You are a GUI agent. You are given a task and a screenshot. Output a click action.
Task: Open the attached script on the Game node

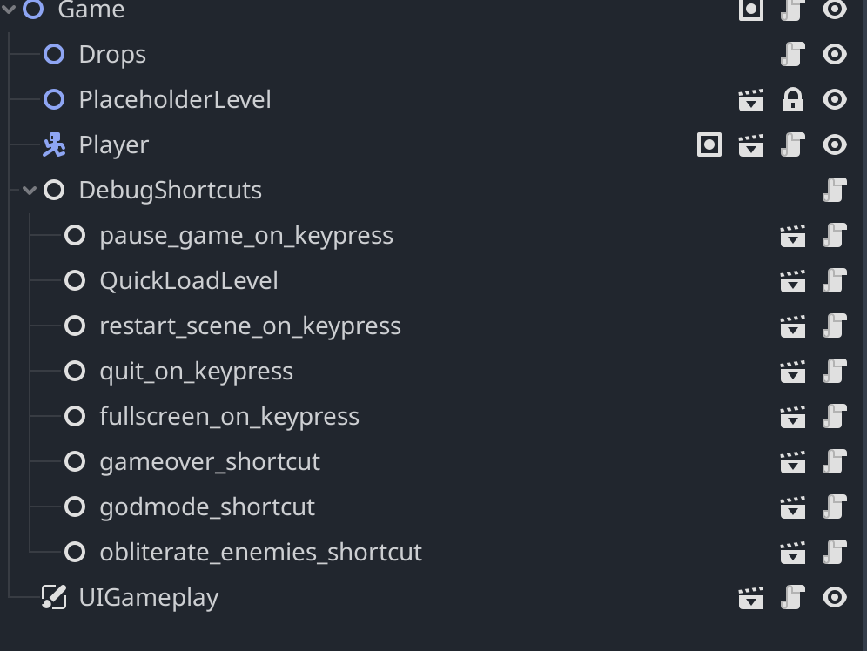793,11
